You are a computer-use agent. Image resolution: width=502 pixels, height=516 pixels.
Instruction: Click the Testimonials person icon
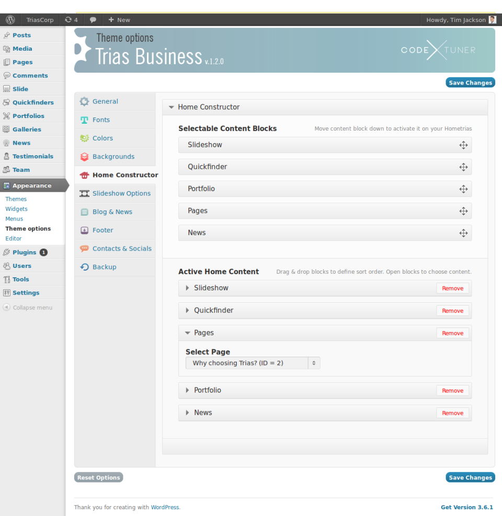coord(6,157)
